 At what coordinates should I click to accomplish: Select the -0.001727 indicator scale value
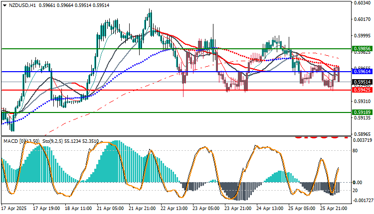[362, 201]
